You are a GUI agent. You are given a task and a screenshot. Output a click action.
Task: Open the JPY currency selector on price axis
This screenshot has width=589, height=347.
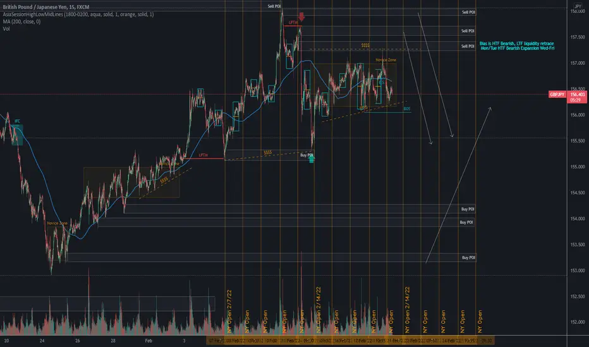pyautogui.click(x=578, y=6)
